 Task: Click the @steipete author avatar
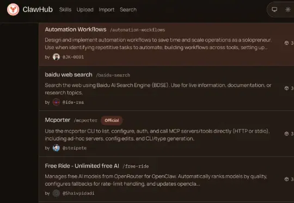(x=56, y=148)
